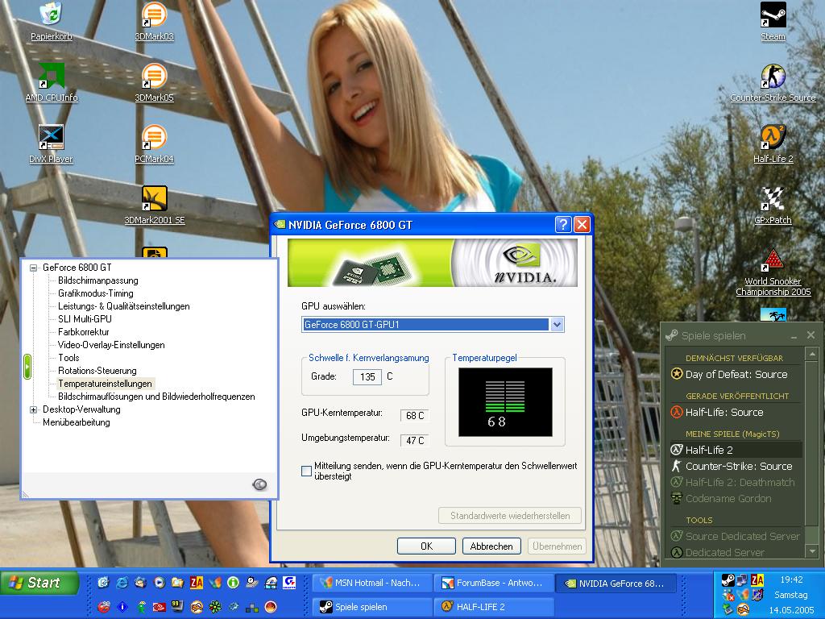
Task: Select Bildschirmanpassung in the tree
Action: click(x=97, y=280)
